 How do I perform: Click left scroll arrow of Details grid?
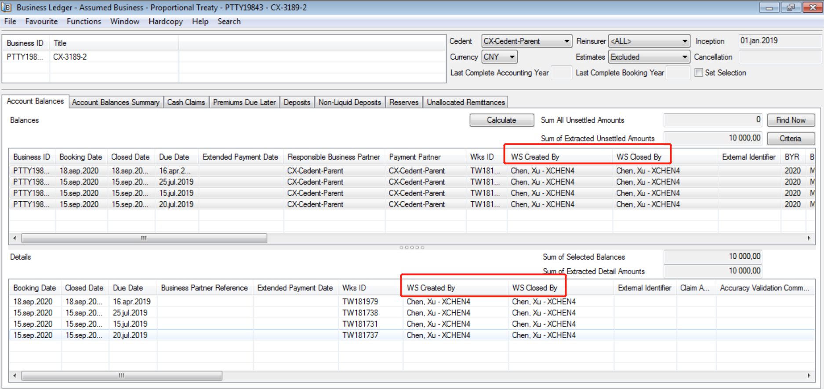coord(15,376)
